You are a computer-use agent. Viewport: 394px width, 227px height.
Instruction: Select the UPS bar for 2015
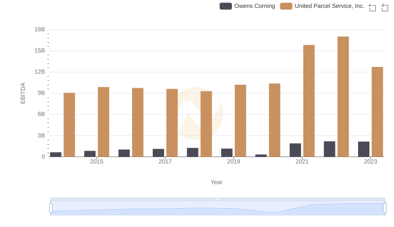[103, 122]
